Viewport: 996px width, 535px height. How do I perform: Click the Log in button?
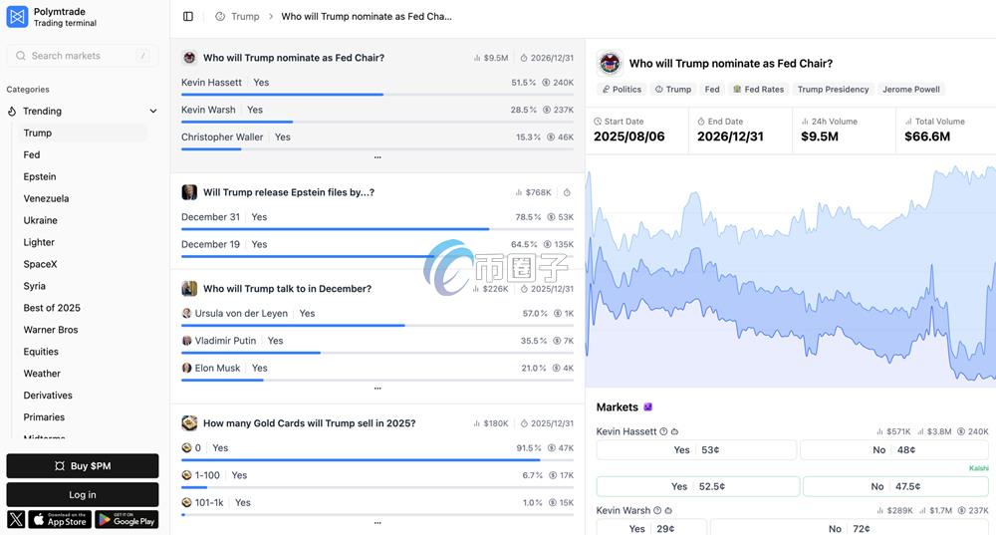83,494
